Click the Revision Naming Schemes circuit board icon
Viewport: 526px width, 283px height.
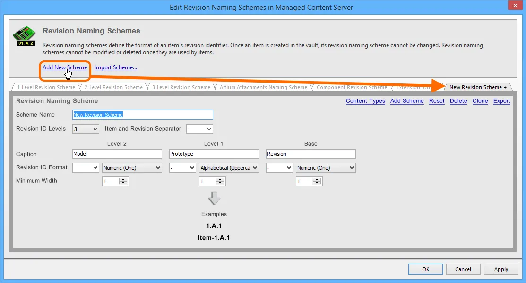(25, 36)
